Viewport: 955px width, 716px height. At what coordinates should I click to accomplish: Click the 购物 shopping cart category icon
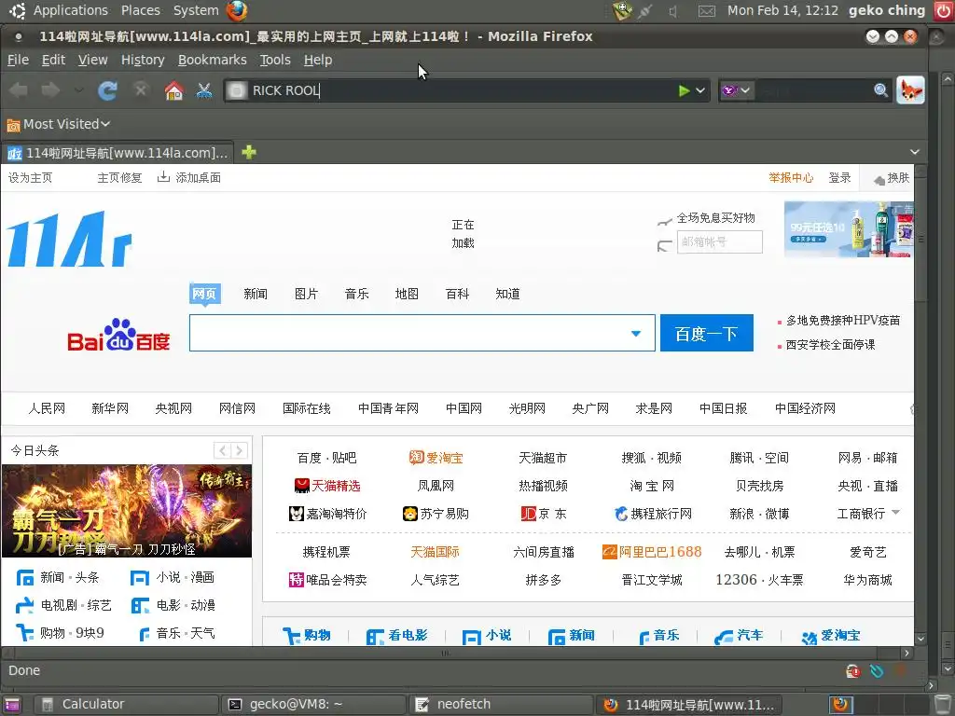[292, 636]
